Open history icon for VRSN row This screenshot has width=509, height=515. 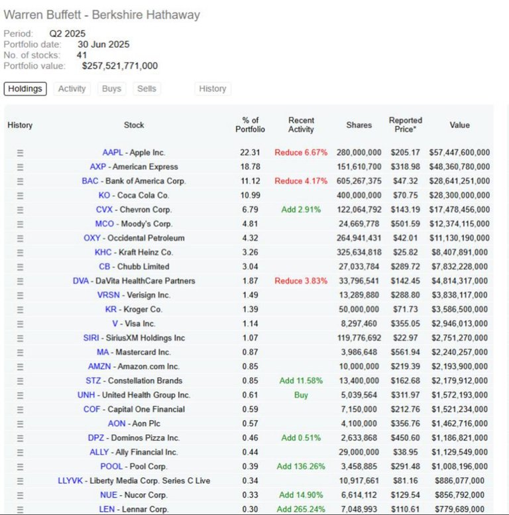[x=20, y=295]
